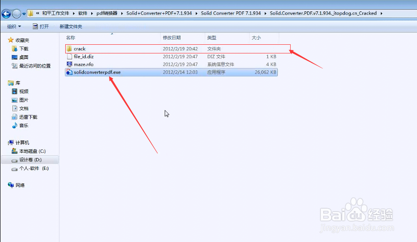Click 2012/2/19 20:42 date of crack folder
This screenshot has width=417, height=242.
180,49
